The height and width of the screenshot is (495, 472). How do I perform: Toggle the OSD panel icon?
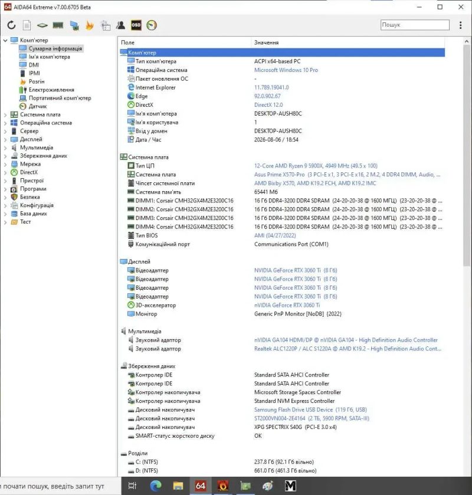(136, 25)
